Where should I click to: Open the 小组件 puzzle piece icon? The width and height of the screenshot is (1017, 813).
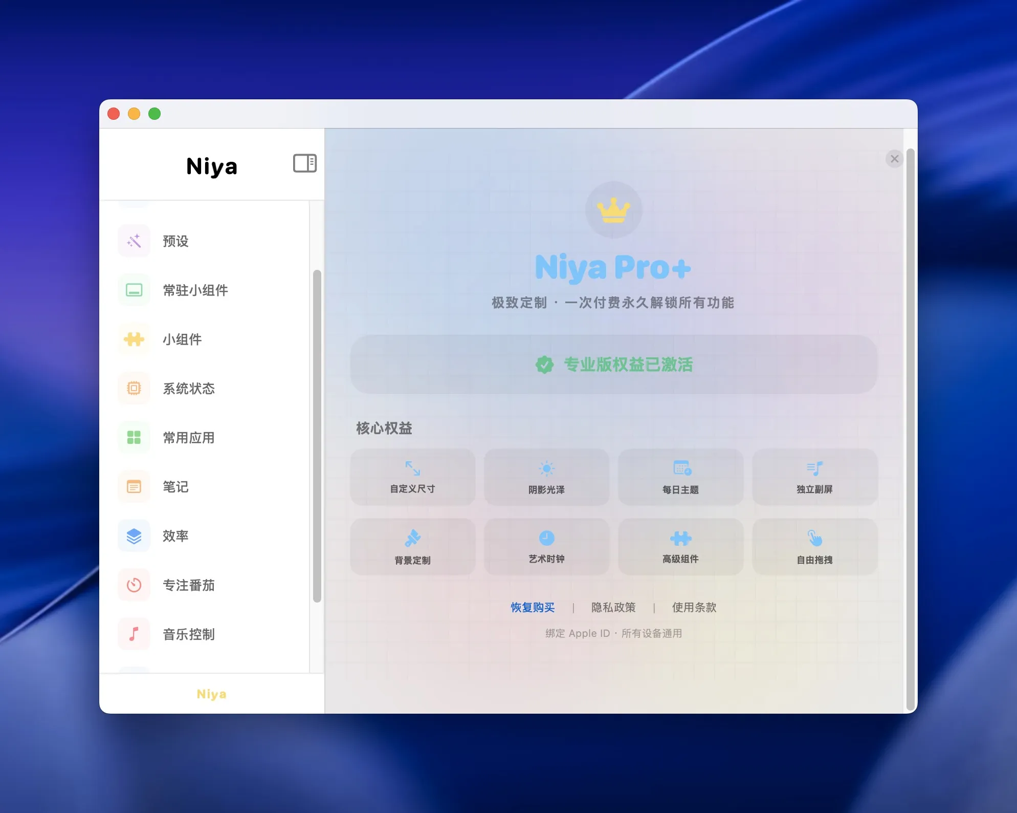pyautogui.click(x=134, y=339)
